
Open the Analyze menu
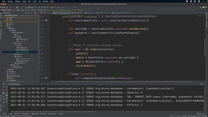tap(10, 1)
